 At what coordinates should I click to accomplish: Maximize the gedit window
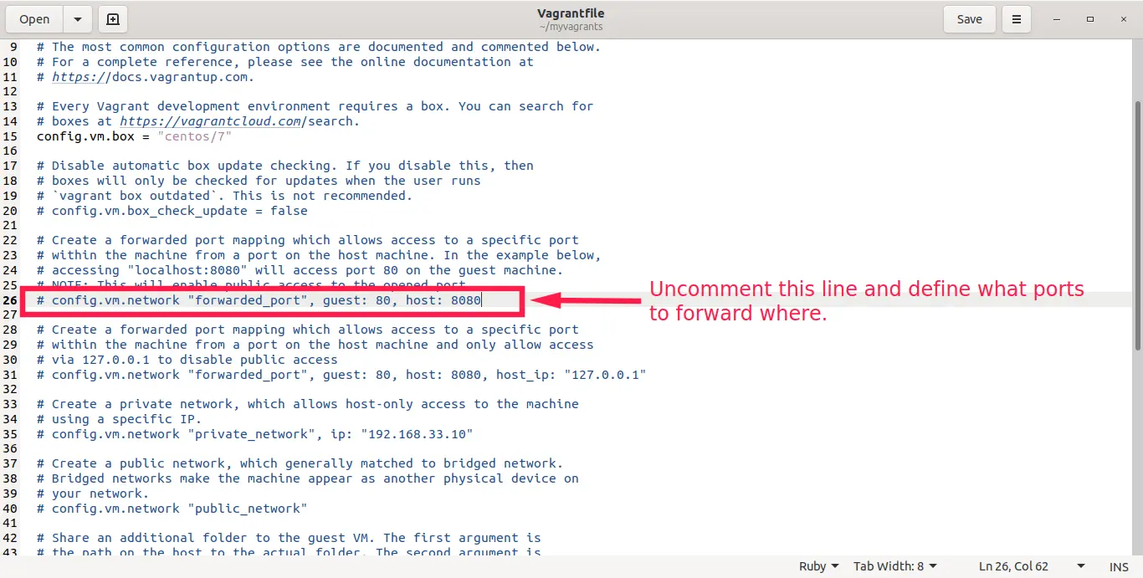[1089, 19]
